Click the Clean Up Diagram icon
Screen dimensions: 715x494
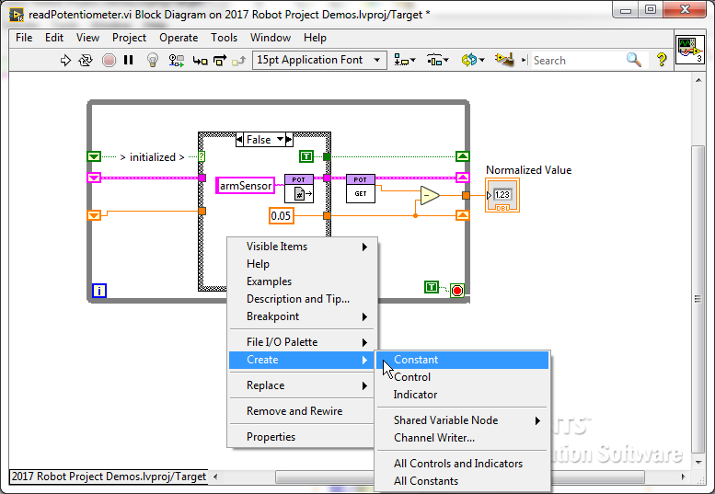tap(503, 60)
